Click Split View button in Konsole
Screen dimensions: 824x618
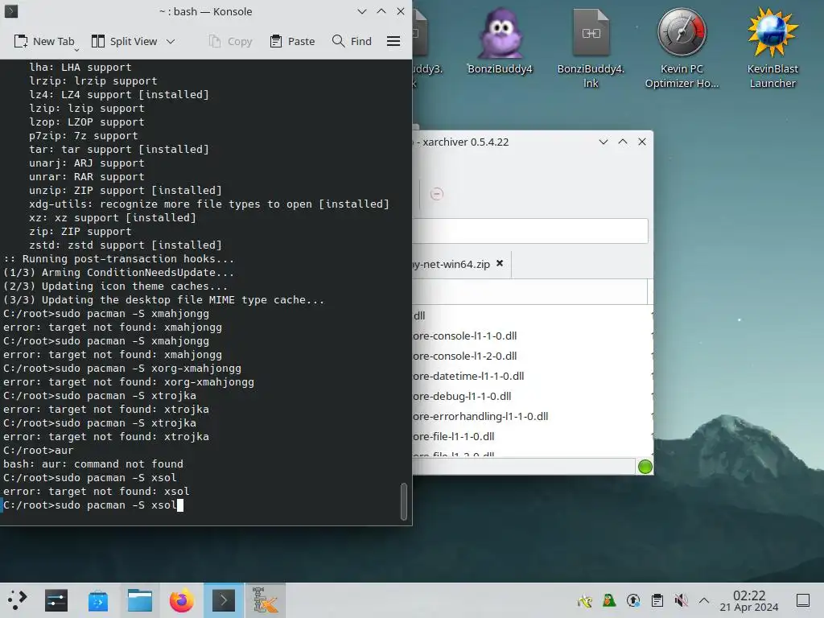[x=124, y=41]
